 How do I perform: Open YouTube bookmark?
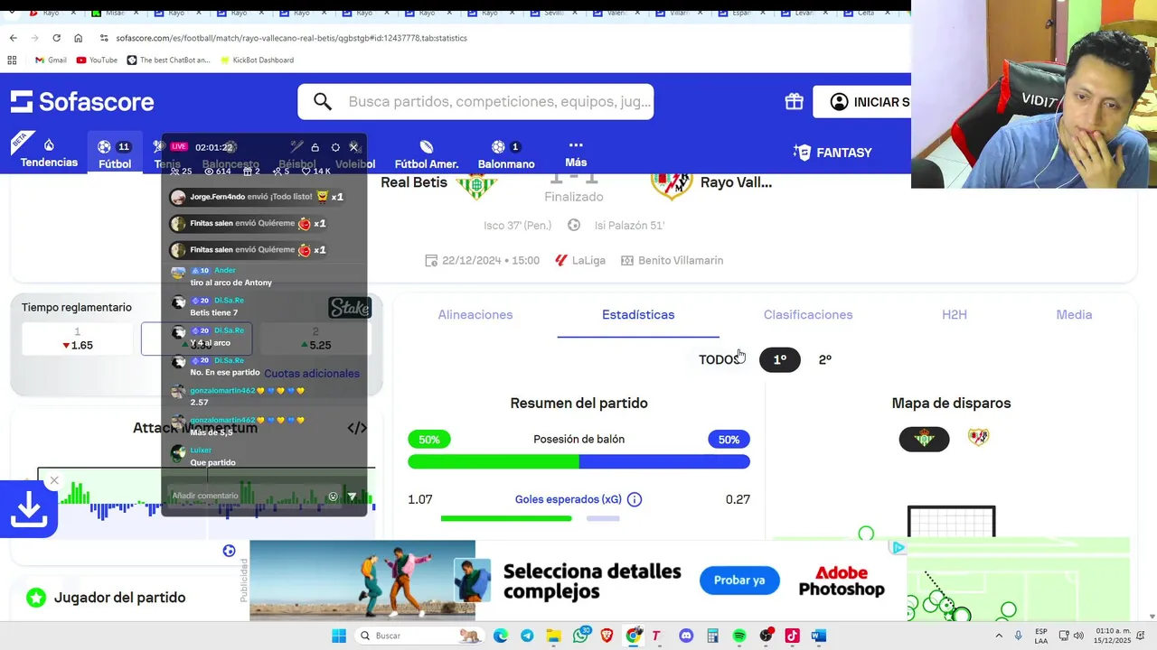pos(97,60)
